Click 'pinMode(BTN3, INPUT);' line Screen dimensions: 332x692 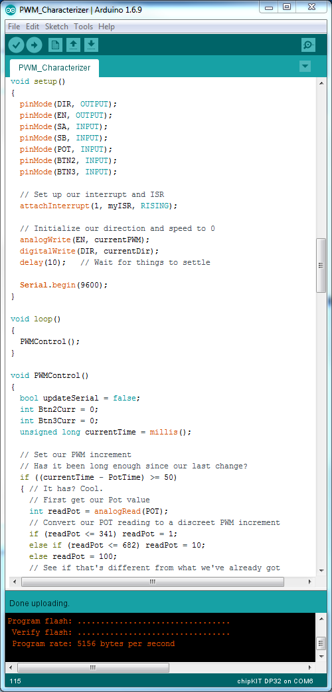click(x=68, y=172)
